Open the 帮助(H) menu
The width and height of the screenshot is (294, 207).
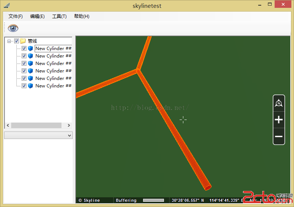click(82, 16)
